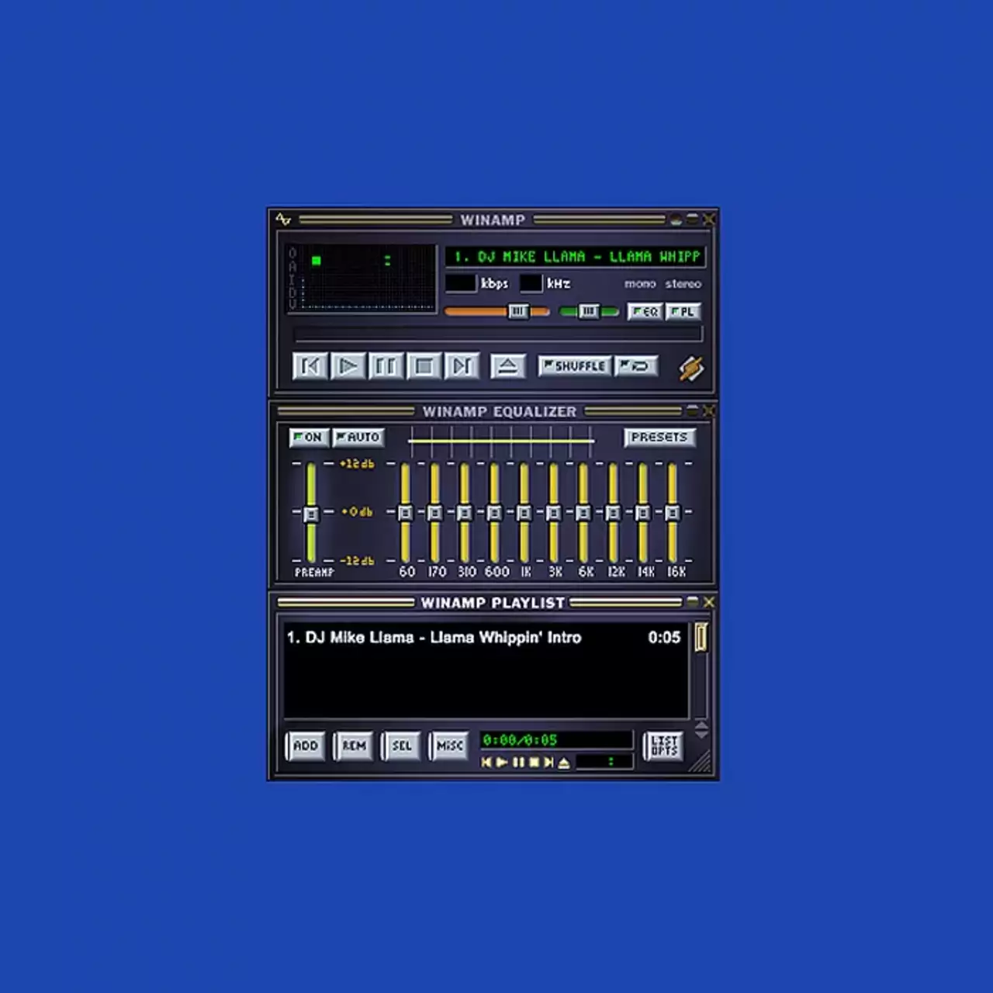The width and height of the screenshot is (993, 993).
Task: Click the playlist mini Next button
Action: click(548, 763)
